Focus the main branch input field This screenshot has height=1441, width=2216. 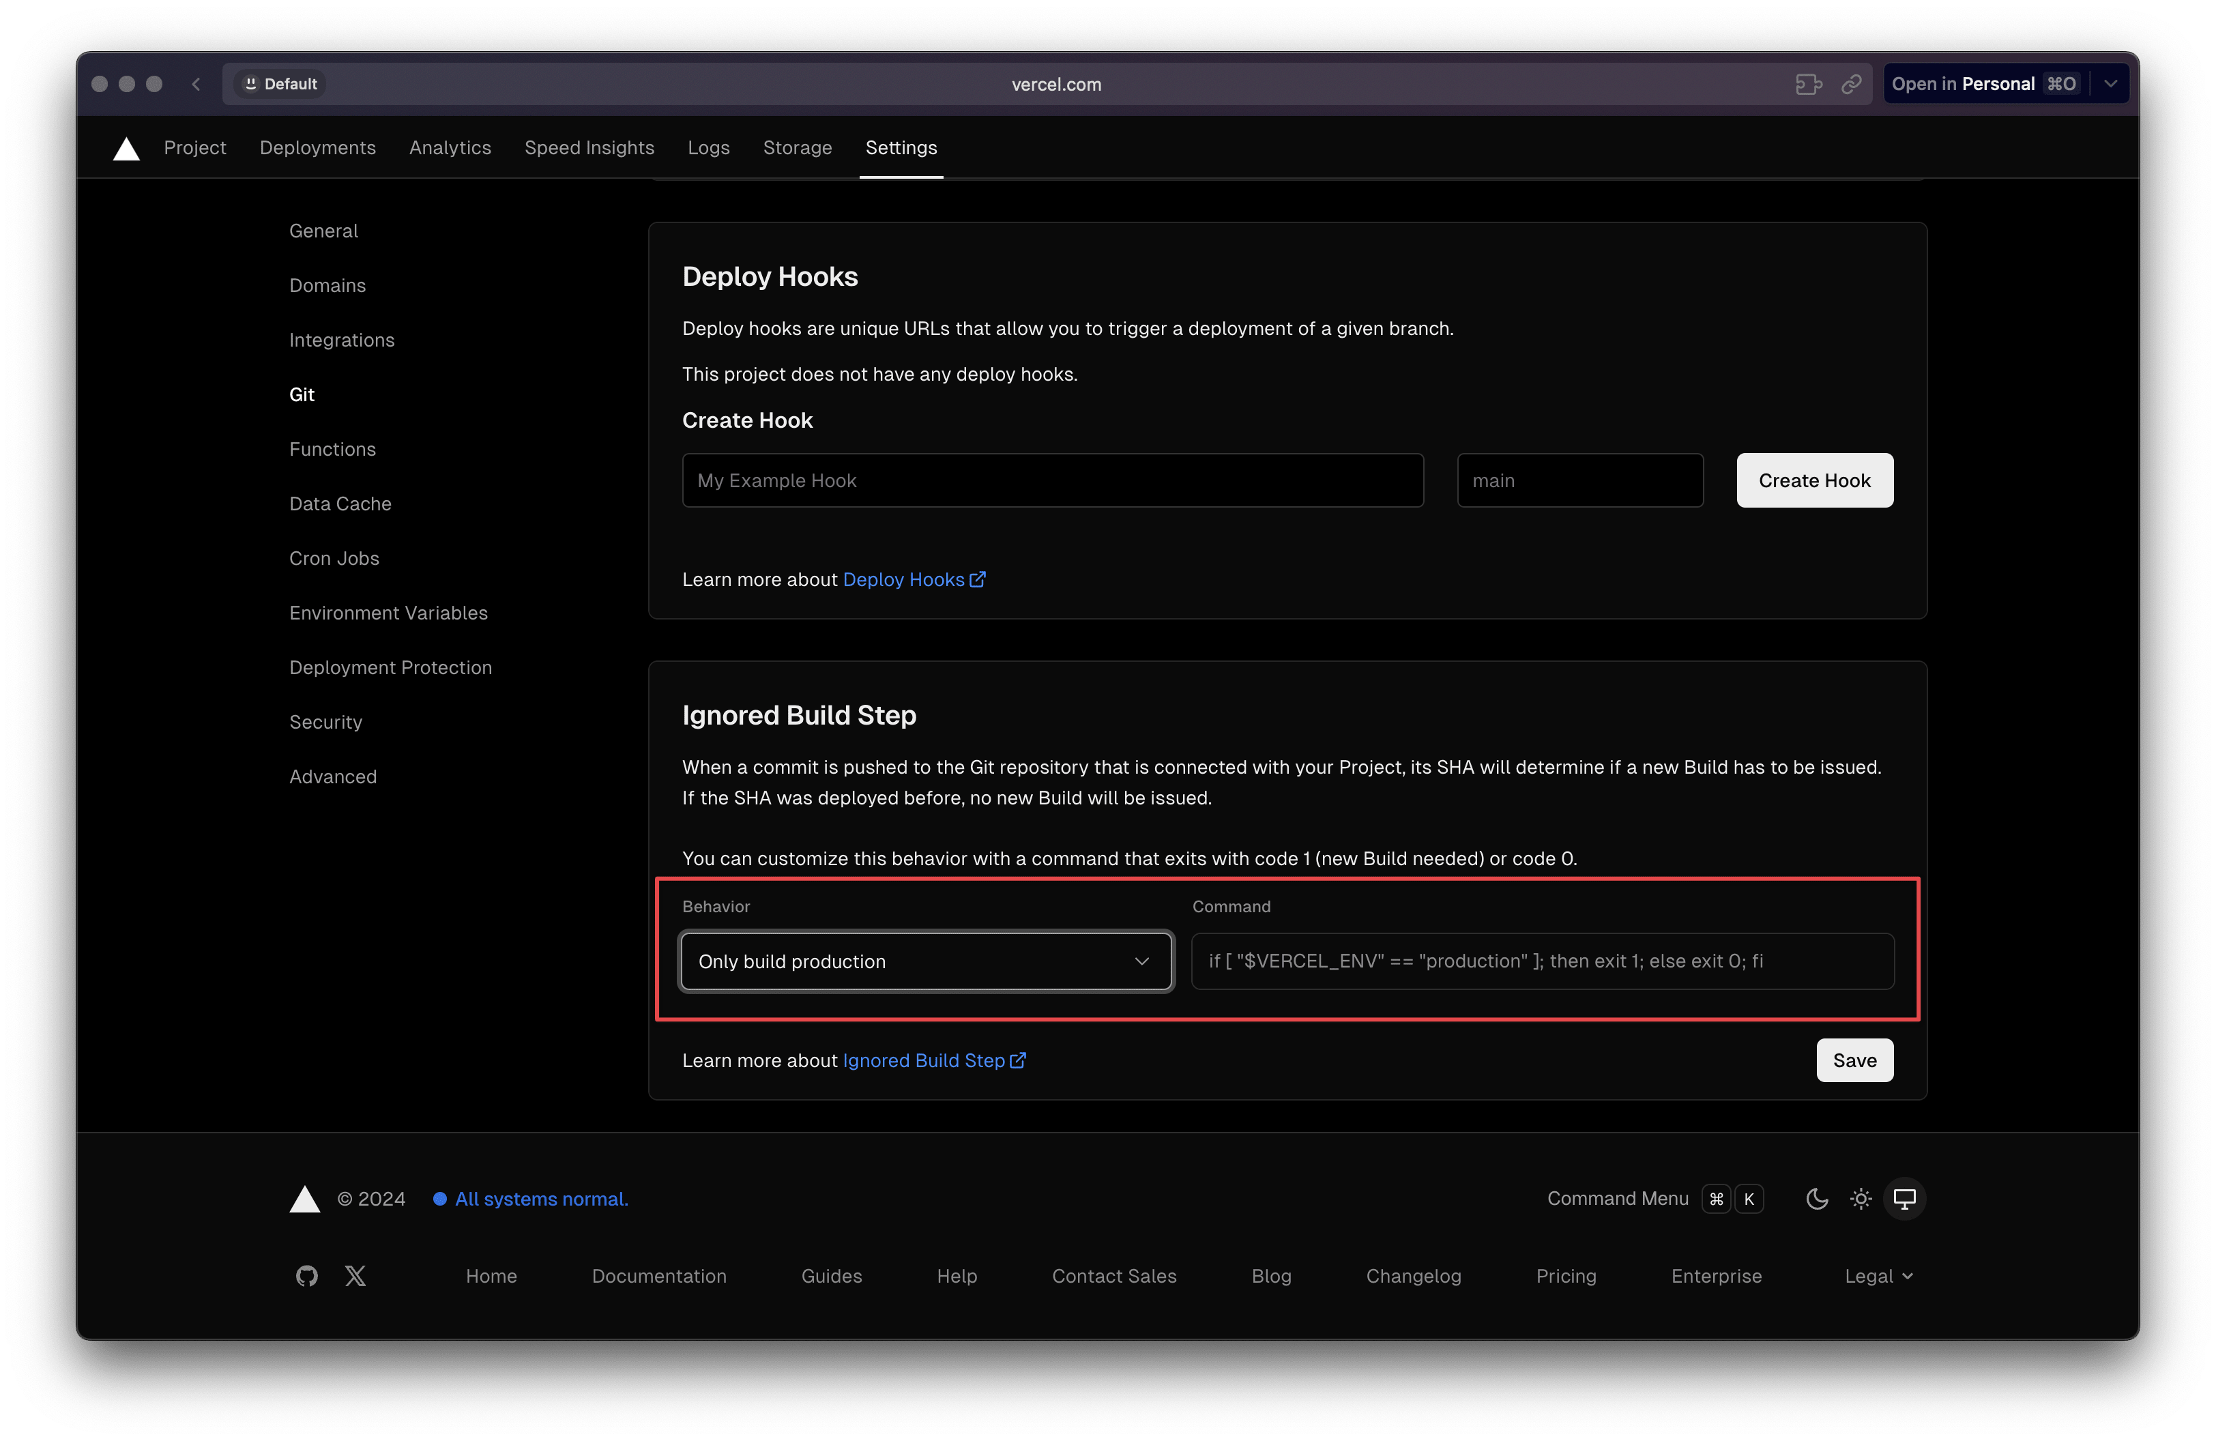pos(1580,480)
